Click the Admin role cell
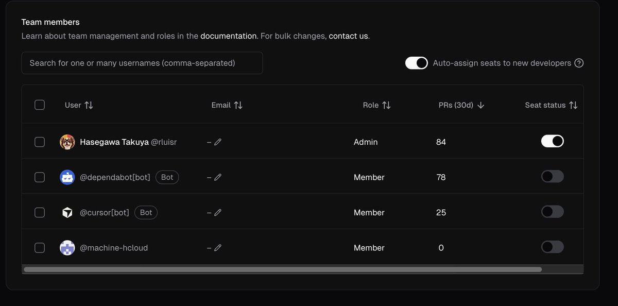Screen dimensions: 618x306 [366, 142]
